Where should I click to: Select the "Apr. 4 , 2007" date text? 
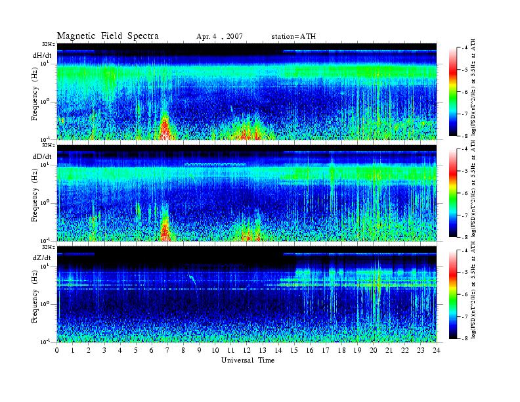(x=219, y=37)
